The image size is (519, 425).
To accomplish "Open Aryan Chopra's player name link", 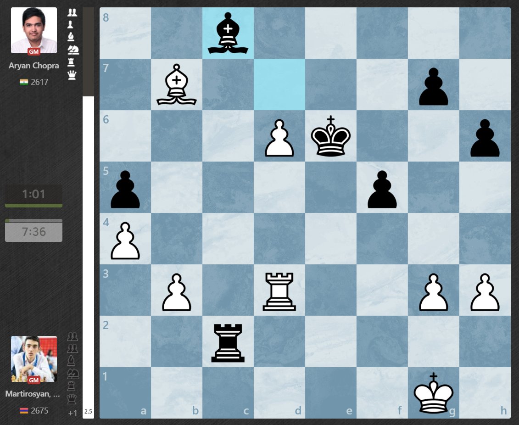I will tap(33, 66).
